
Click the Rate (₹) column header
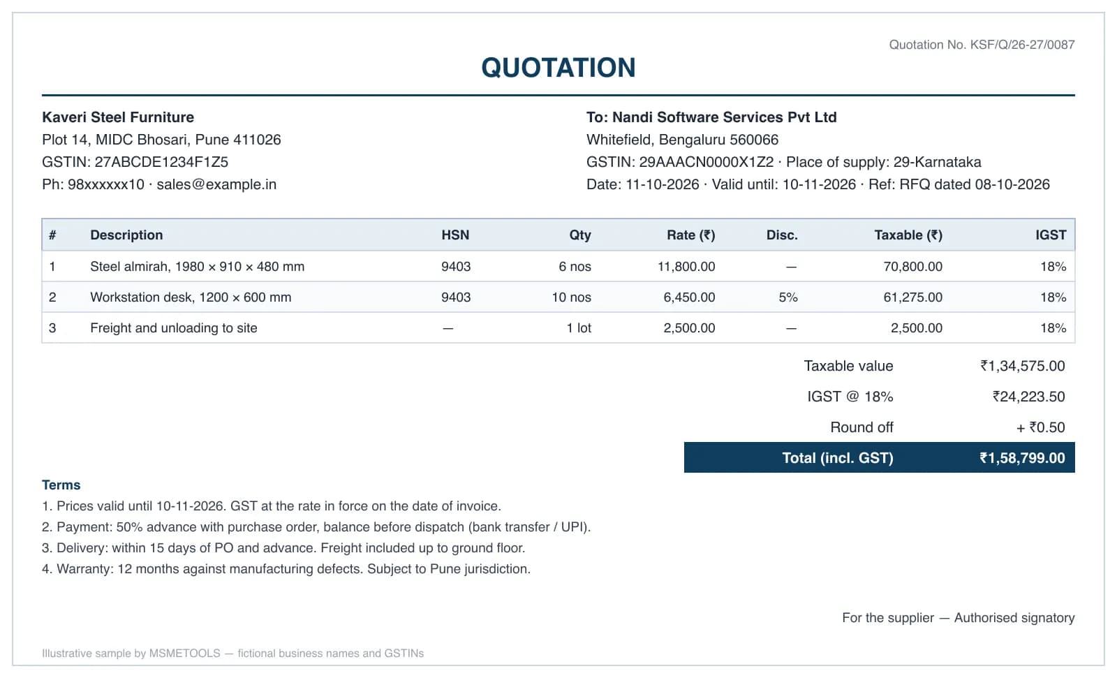pyautogui.click(x=690, y=235)
